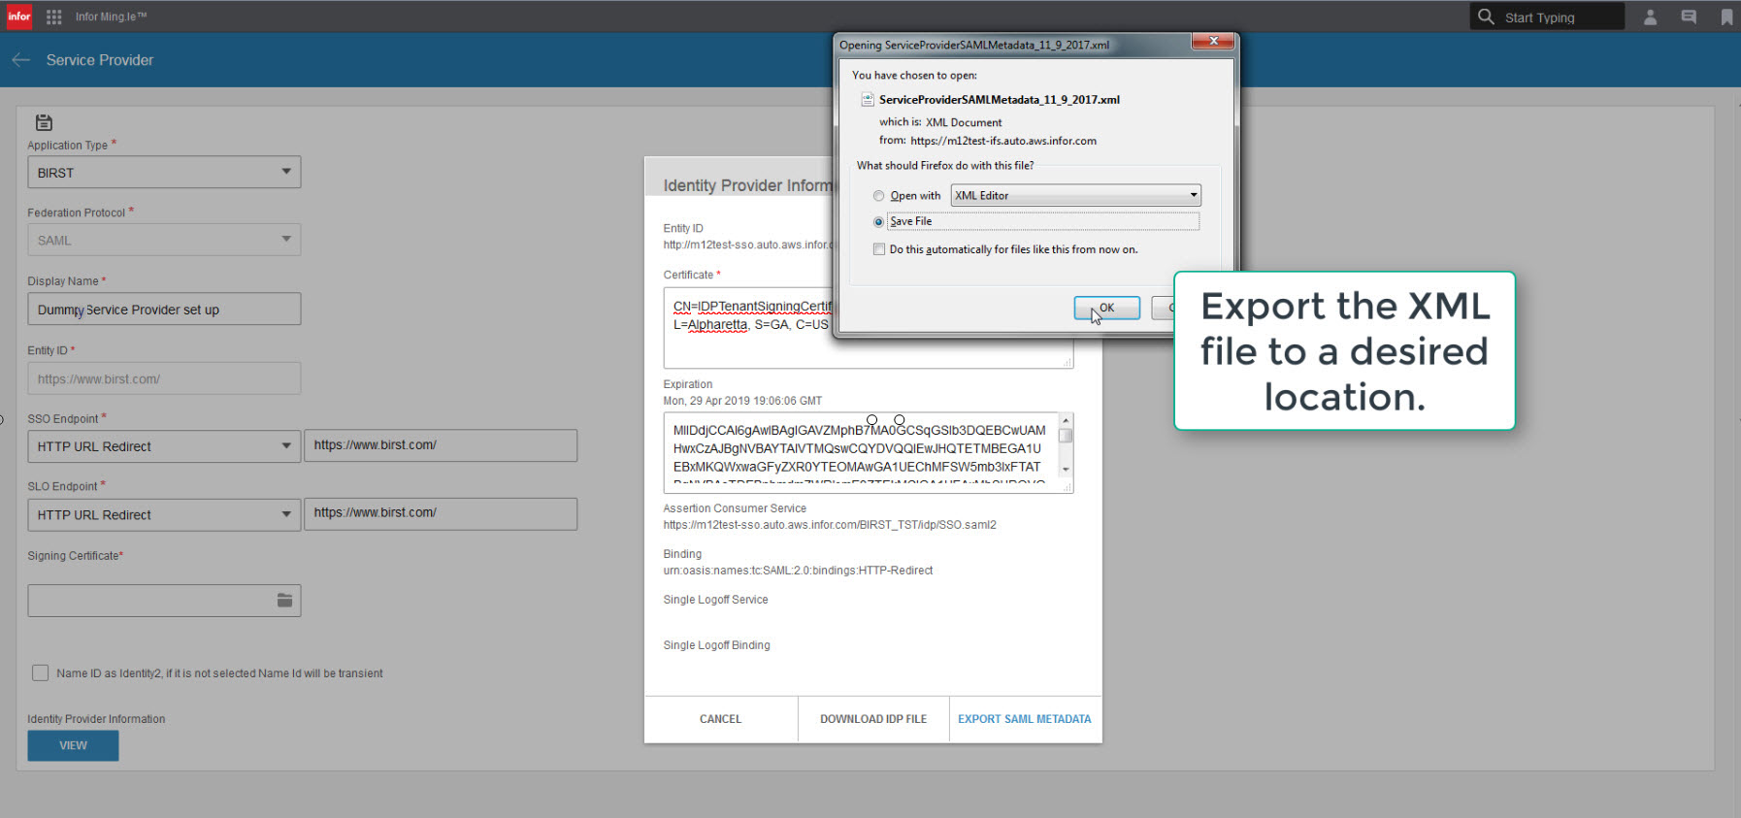Click the Infor logo in top bar
This screenshot has height=818, width=1741.
(x=19, y=16)
